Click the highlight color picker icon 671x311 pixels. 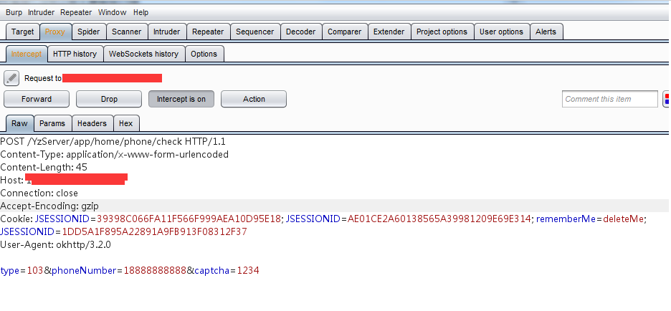(x=667, y=99)
